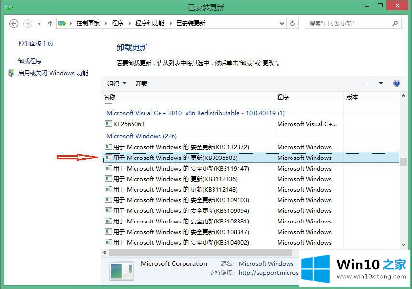Click the forward navigation arrow
Screen dimensions: 412x289
tap(27, 24)
